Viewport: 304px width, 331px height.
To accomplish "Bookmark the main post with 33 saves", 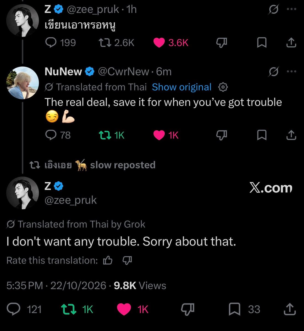I will click(x=244, y=309).
